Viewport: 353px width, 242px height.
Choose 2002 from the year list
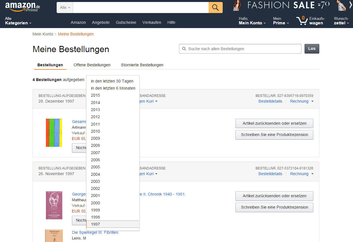(x=113, y=188)
